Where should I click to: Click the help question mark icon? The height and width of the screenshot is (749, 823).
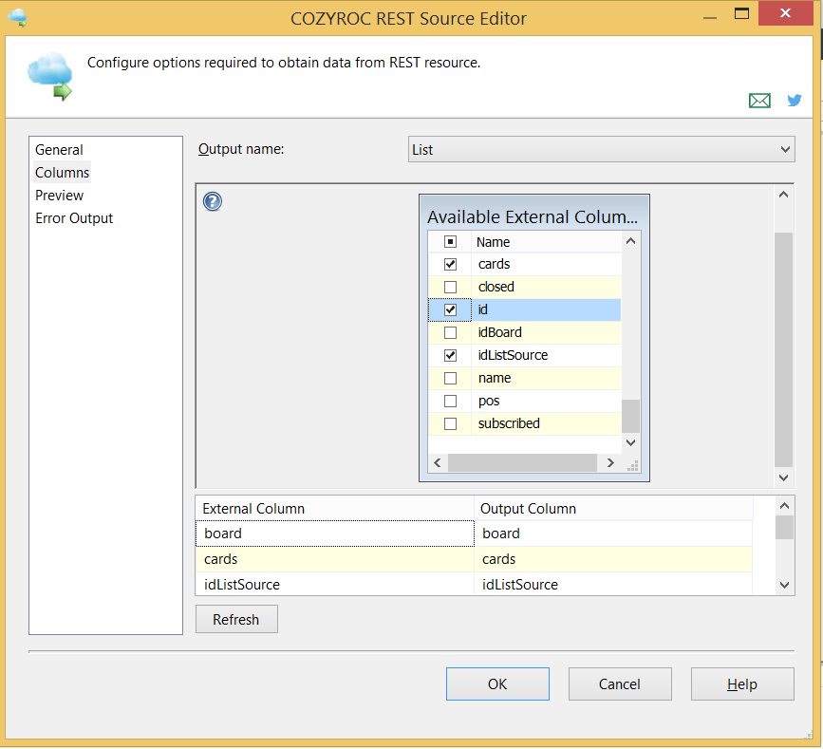click(213, 201)
